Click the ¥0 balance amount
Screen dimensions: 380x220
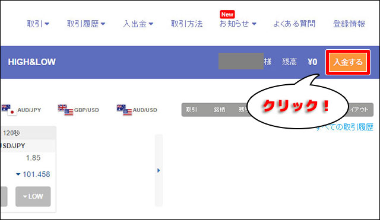(x=312, y=62)
